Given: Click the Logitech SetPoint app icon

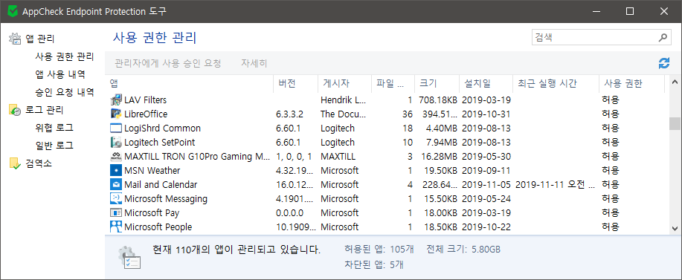Looking at the screenshot, I should point(116,143).
